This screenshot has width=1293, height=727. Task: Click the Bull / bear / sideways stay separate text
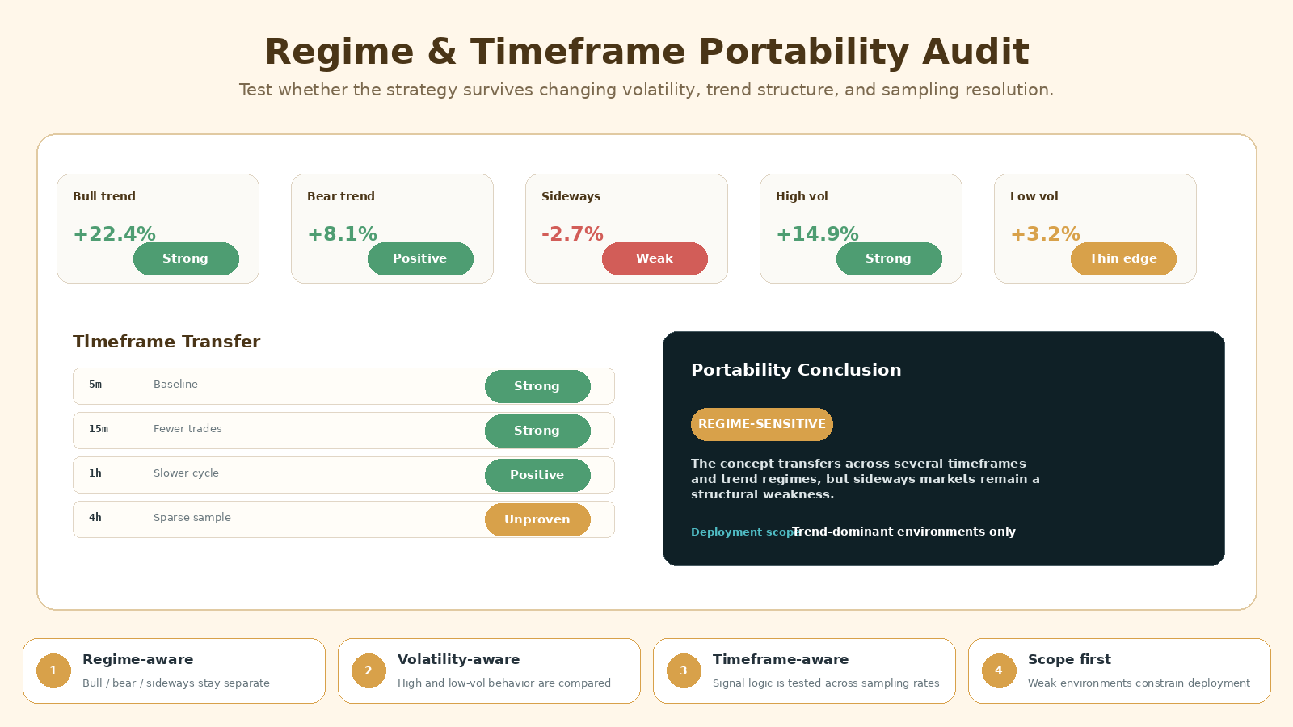(x=176, y=683)
